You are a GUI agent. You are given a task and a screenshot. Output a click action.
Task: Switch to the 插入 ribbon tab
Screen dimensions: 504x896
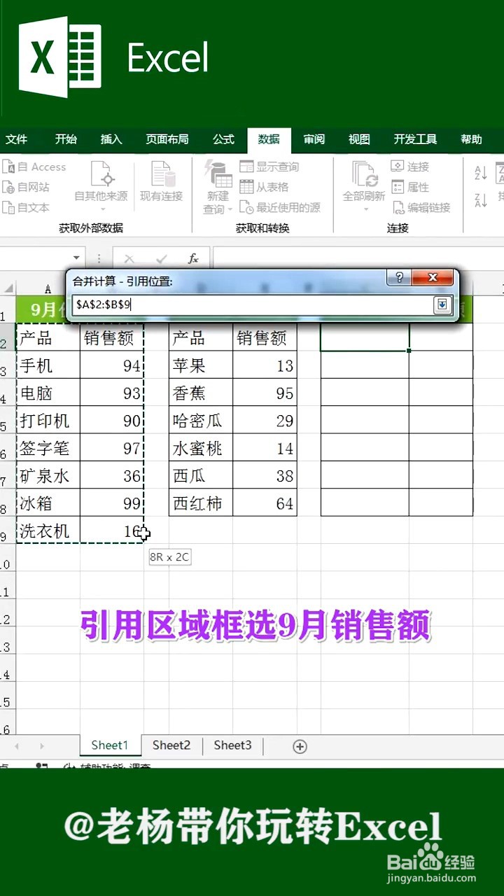[111, 139]
